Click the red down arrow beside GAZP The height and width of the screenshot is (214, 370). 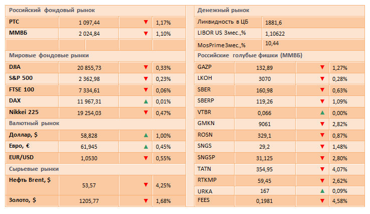tap(322, 67)
